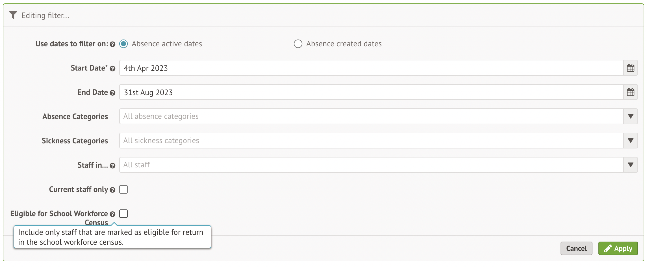Select Absence active dates radio button
This screenshot has width=647, height=267.
tap(123, 44)
